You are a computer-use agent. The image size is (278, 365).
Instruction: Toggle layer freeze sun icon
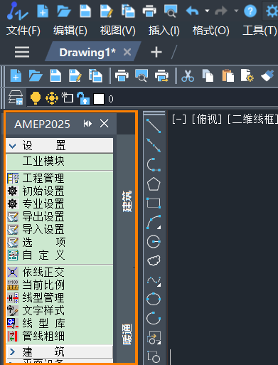click(x=52, y=98)
